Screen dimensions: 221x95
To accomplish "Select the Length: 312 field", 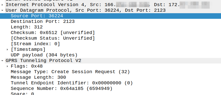I will pos(110,27).
